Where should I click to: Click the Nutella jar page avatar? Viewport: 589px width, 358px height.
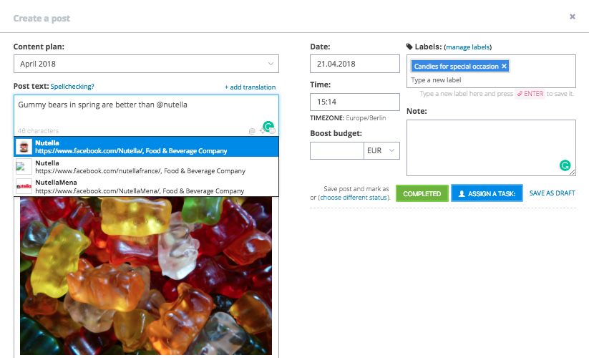click(x=24, y=147)
